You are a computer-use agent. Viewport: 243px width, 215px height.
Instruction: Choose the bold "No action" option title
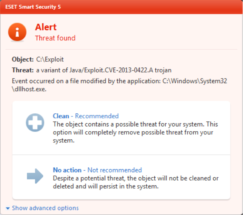[67, 170]
